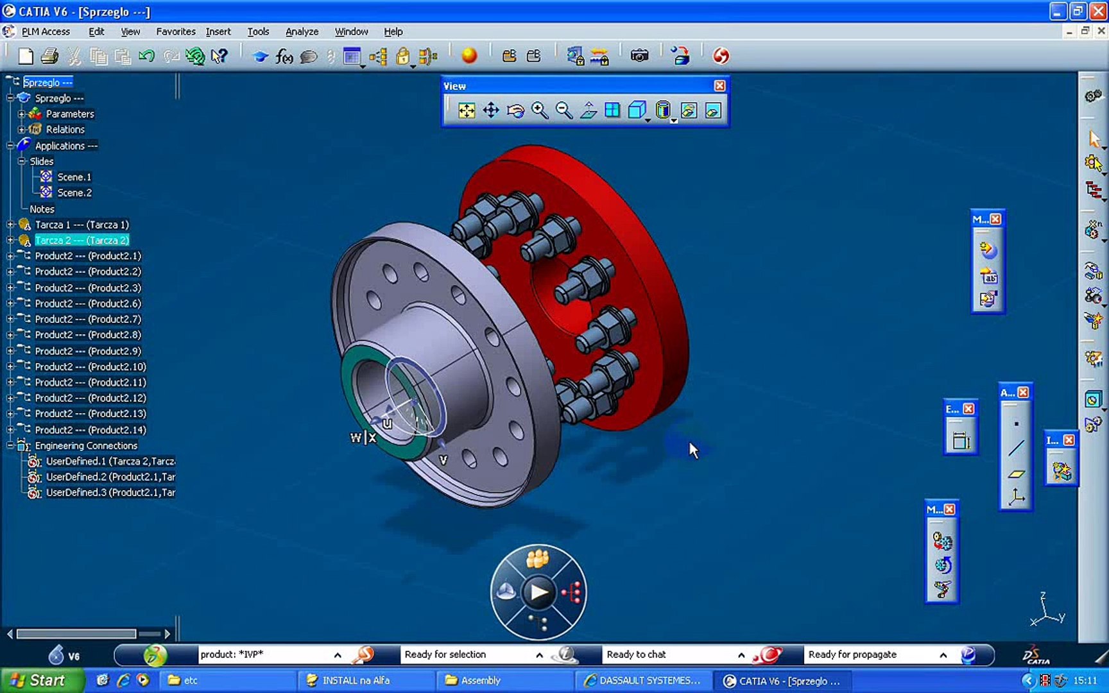Click the Zoom Out magnifier icon
The height and width of the screenshot is (693, 1109).
563,110
